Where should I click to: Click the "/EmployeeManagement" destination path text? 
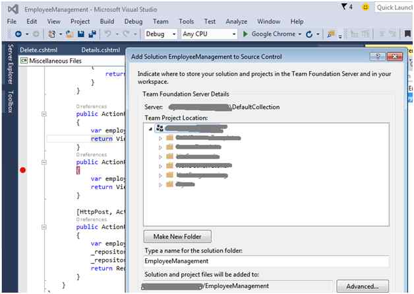236,286
